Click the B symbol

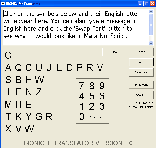[x=19, y=80]
